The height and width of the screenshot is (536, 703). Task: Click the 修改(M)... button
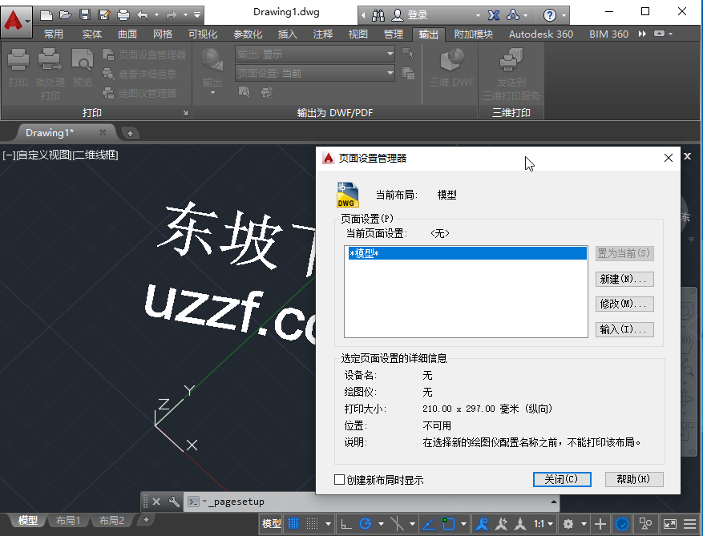624,304
